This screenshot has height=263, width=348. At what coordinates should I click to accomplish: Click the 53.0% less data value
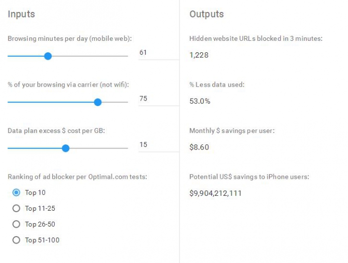200,101
